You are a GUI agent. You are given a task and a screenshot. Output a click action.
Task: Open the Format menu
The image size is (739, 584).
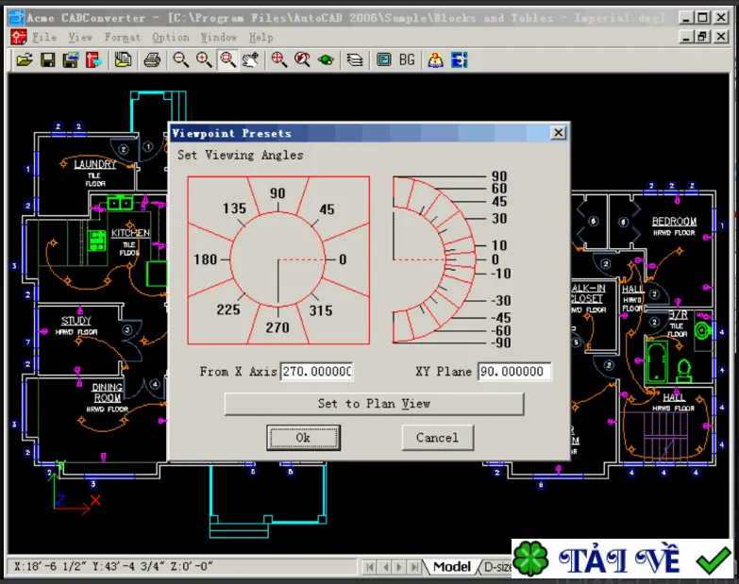tap(123, 37)
